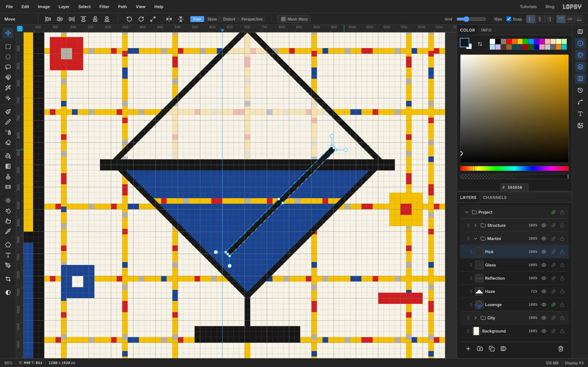Lock the Lozenge layer

pyautogui.click(x=562, y=305)
